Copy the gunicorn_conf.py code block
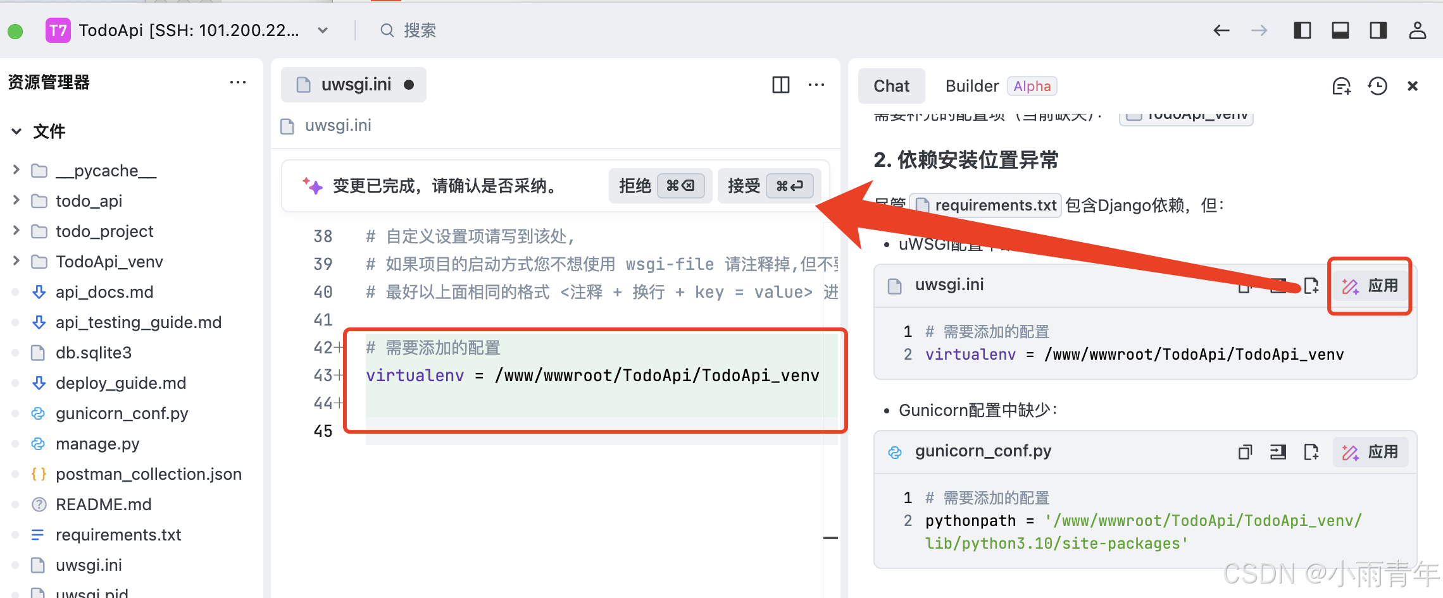Screen dimensions: 1443x598 click(1245, 452)
